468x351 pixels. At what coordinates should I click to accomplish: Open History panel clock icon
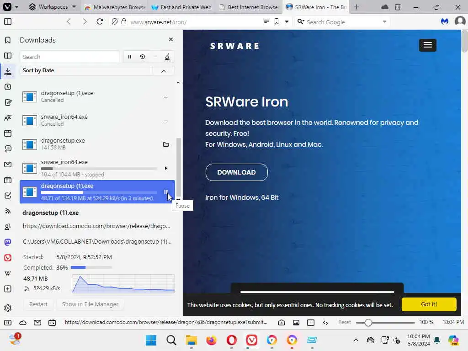(8, 87)
